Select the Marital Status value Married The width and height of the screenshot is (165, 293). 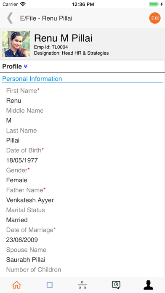pos(17,220)
